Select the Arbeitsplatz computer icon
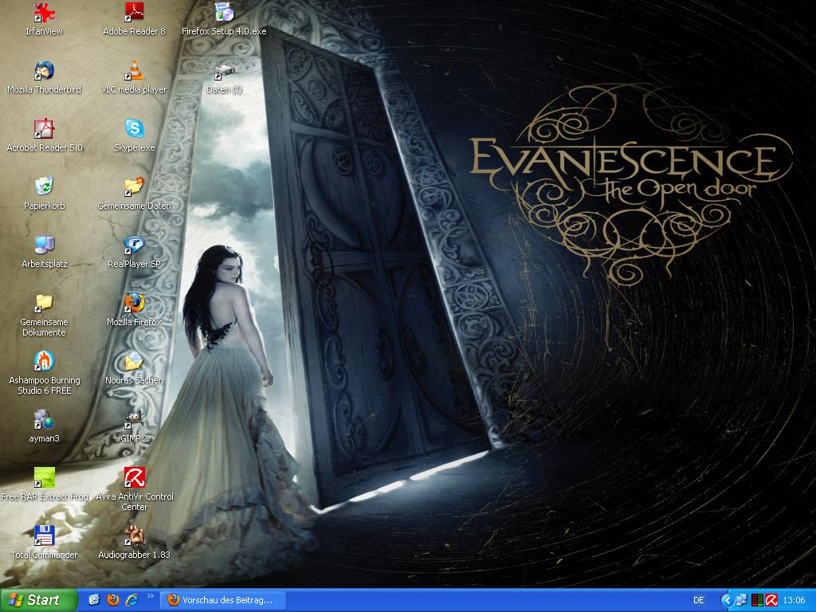The width and height of the screenshot is (816, 612). click(45, 245)
